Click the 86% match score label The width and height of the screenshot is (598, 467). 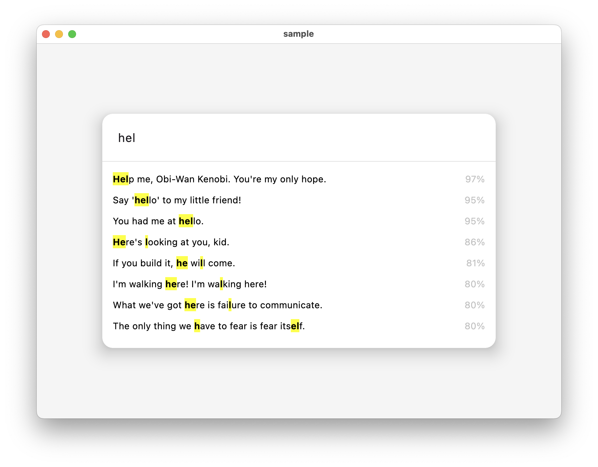coord(475,242)
